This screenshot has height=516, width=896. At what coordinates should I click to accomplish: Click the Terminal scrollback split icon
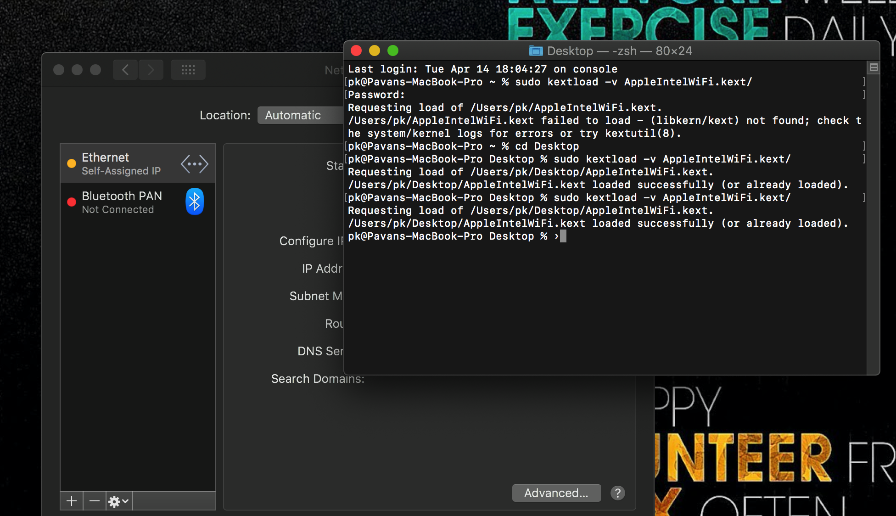point(874,67)
